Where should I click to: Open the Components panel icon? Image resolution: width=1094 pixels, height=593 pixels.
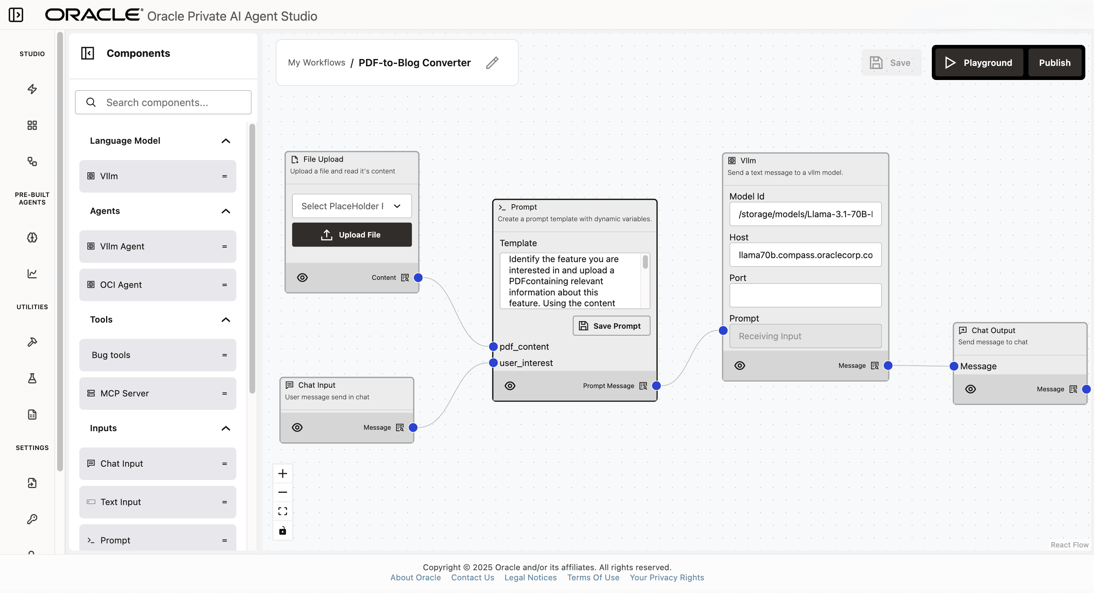[88, 53]
